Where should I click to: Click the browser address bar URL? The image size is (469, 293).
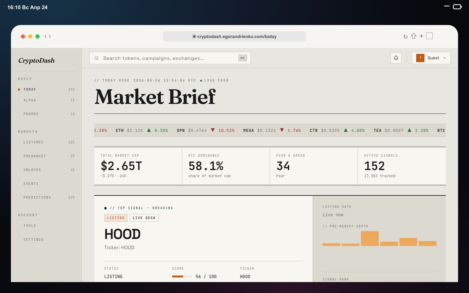(x=234, y=36)
